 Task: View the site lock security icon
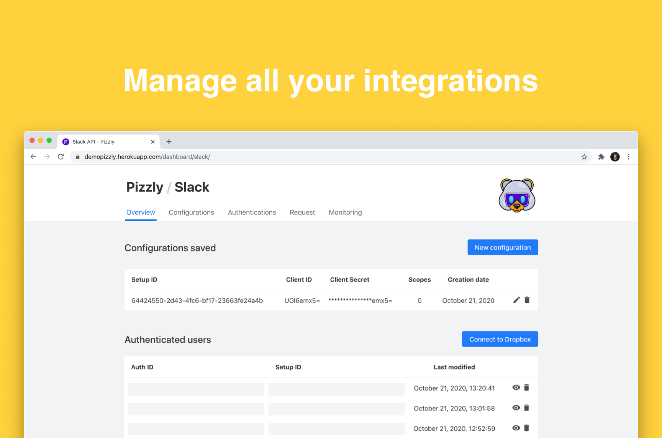tap(78, 157)
